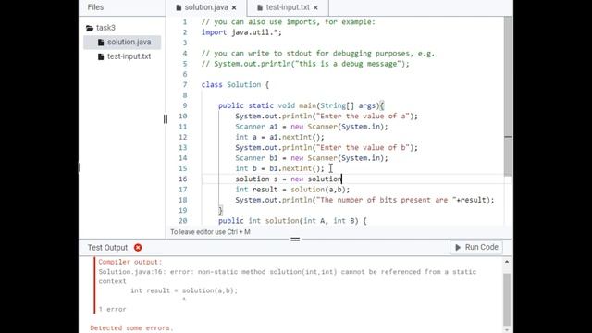Screen dimensions: 592x333
Task: Click line number 18 in the gutter
Action: pos(183,200)
